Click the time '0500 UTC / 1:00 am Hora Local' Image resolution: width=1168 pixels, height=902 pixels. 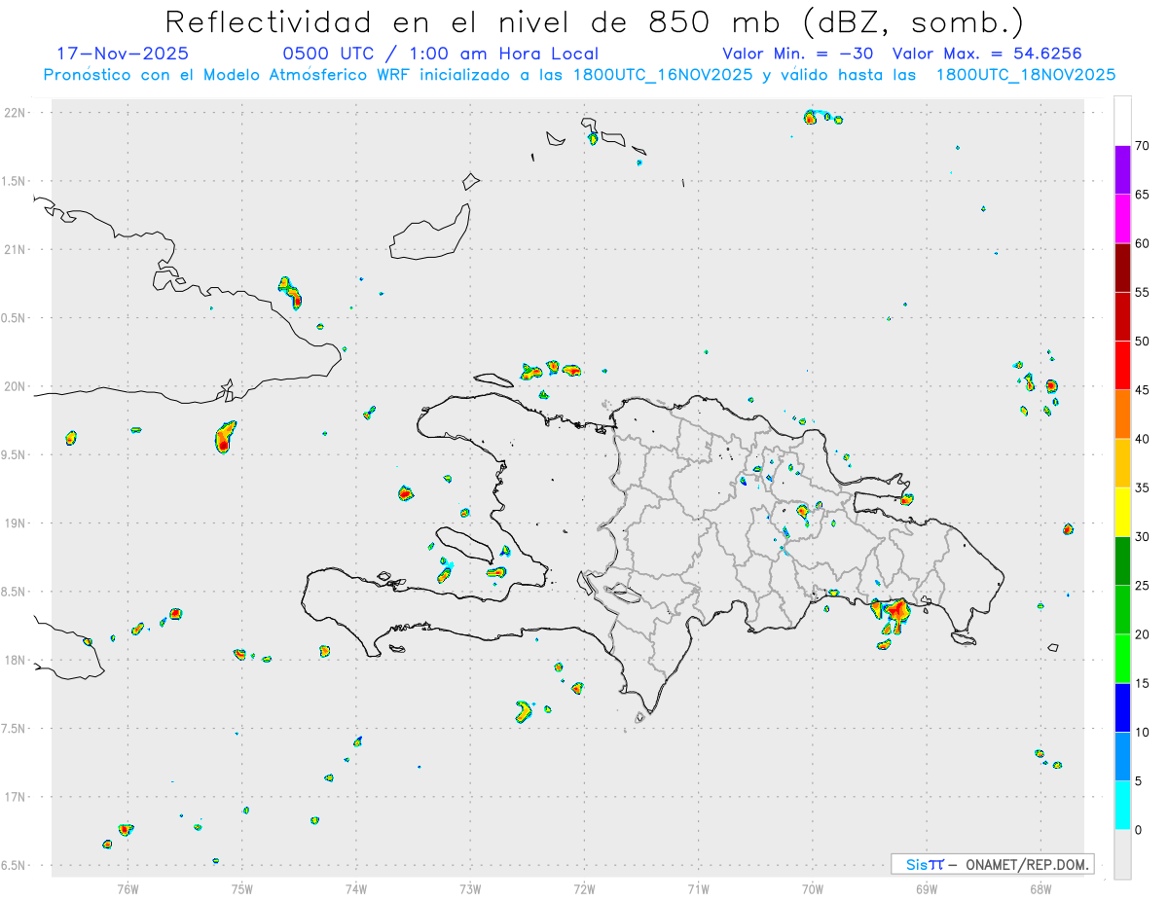click(x=440, y=54)
